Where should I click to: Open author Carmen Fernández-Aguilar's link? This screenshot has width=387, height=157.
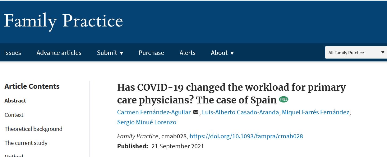click(154, 112)
